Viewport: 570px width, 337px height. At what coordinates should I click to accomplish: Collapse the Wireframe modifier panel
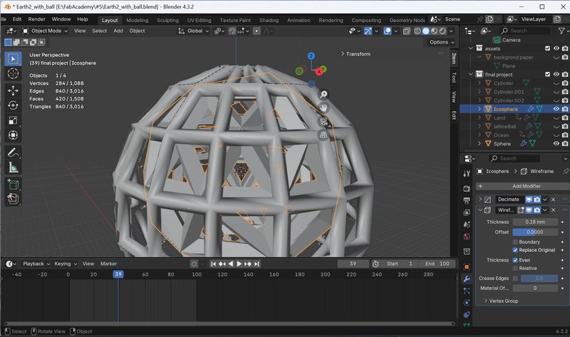pos(480,209)
